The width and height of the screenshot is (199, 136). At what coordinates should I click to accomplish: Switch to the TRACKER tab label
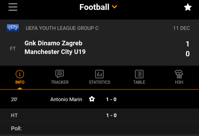click(x=60, y=82)
